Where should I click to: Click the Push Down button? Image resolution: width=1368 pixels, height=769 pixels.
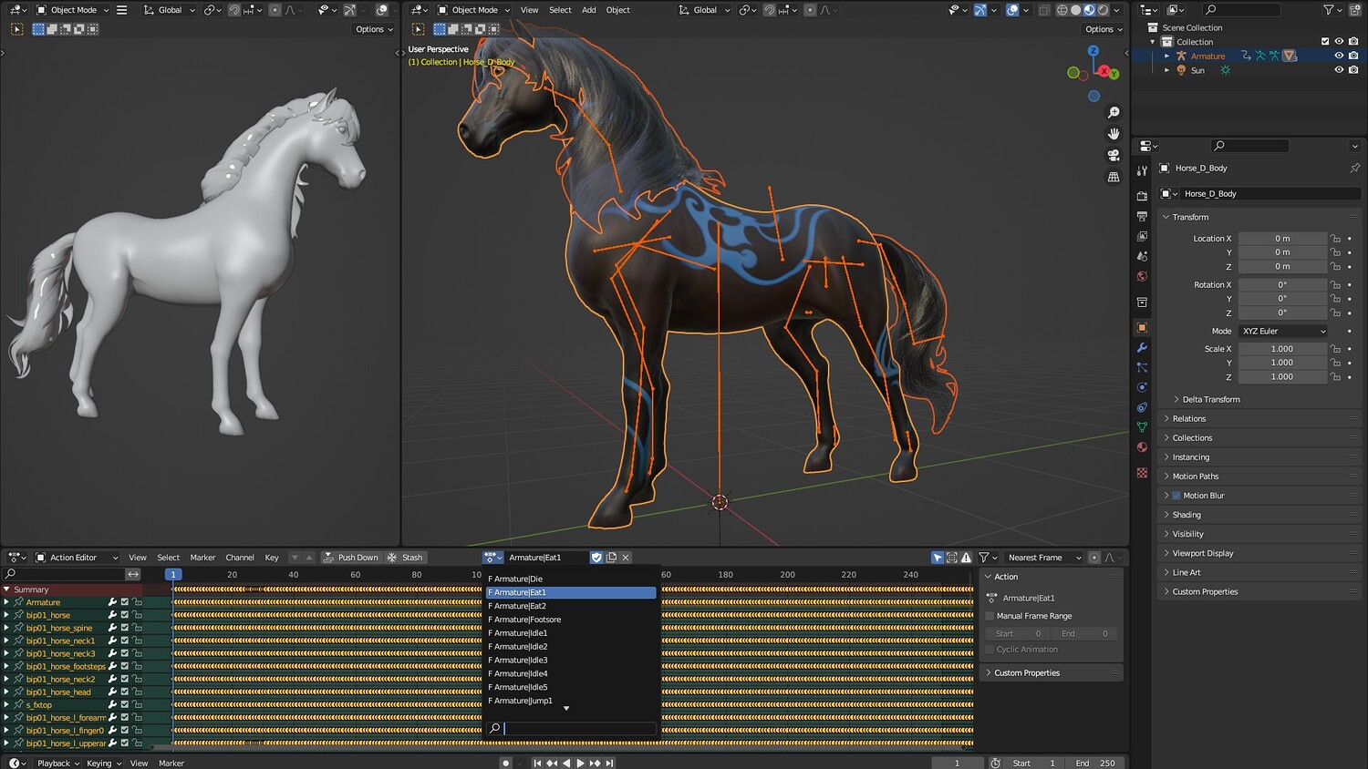coord(351,558)
